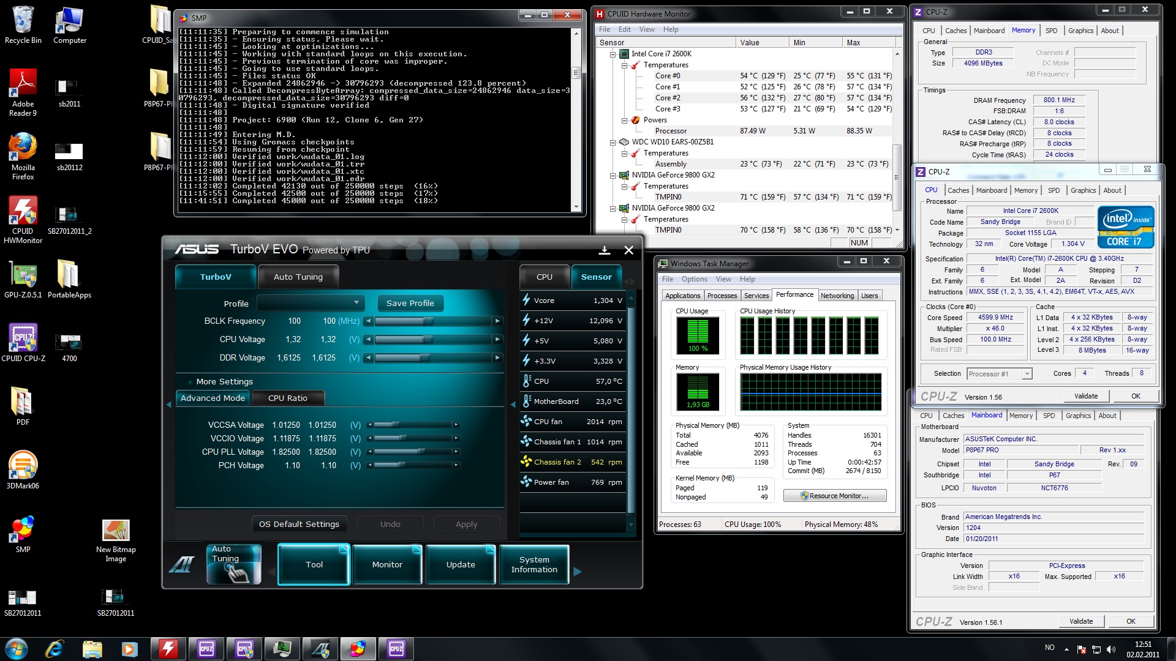Collapse Powers node in HWMonitor
1176x661 pixels.
624,120
